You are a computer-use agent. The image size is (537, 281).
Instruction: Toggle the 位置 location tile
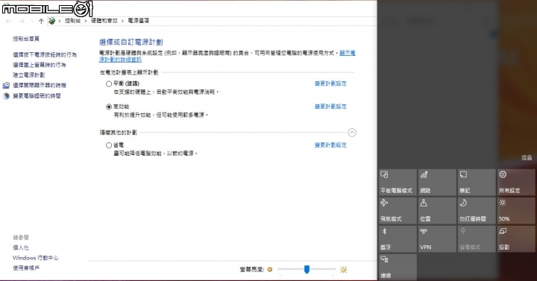pos(437,211)
